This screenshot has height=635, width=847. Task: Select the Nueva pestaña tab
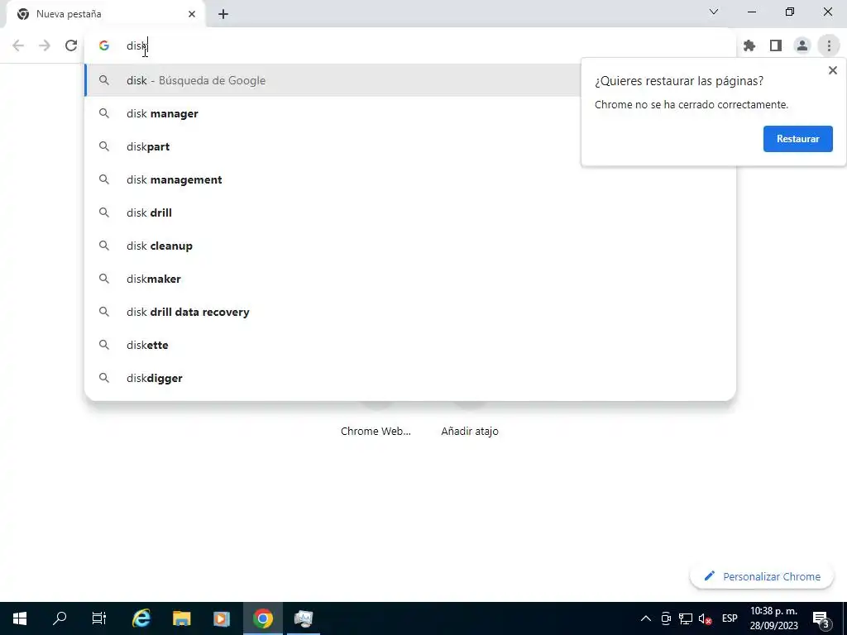[x=105, y=14]
